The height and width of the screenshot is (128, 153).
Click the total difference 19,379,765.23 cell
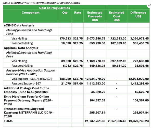[x=138, y=121]
